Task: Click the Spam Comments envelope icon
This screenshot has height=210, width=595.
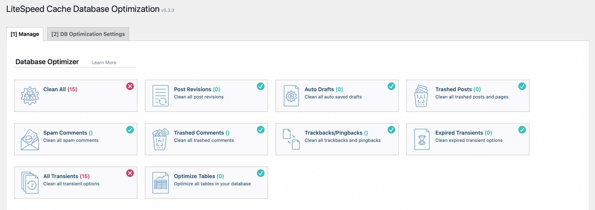Action: (30, 139)
